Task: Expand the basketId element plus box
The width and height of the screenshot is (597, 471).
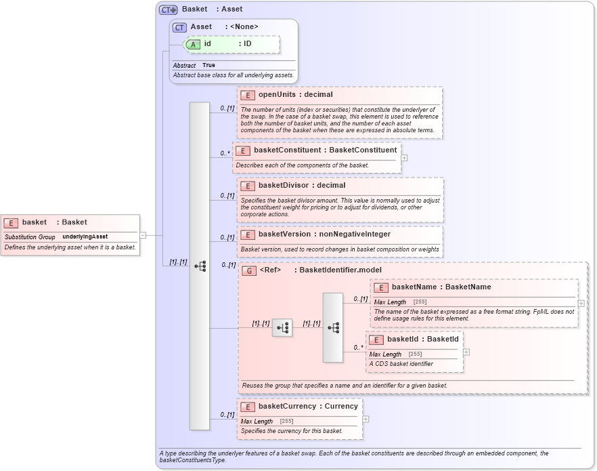Action: [466, 352]
